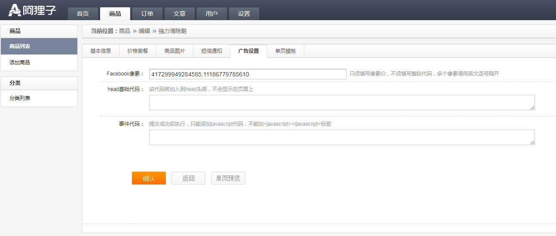Select the 短信通知 tab
556x236 pixels.
[x=211, y=51]
